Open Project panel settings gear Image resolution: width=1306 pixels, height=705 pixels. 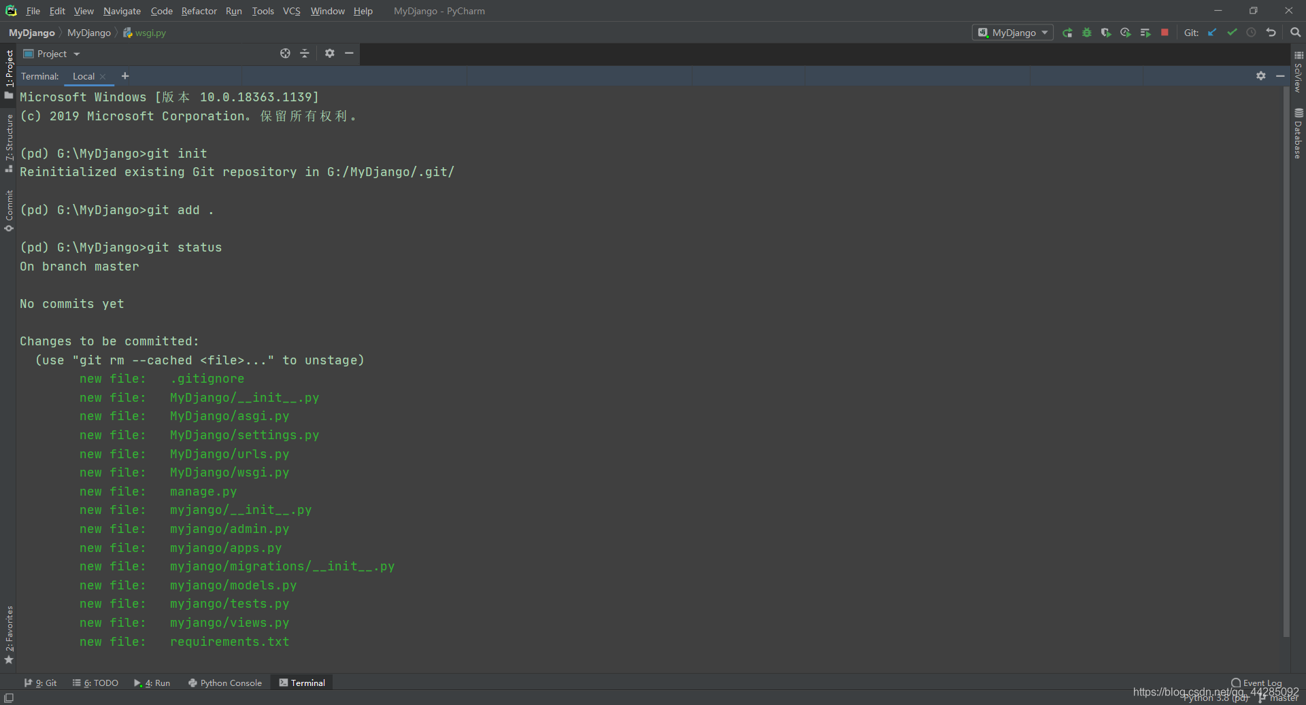coord(330,53)
